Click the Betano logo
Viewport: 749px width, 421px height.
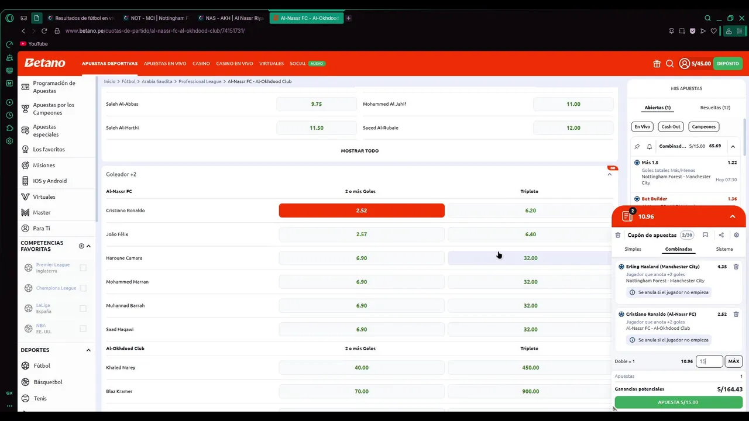44,63
